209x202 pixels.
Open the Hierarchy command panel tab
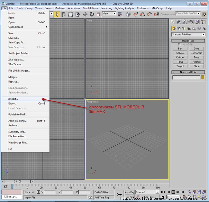coord(185,22)
